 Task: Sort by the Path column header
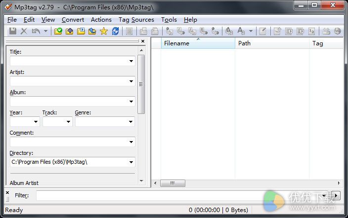[272, 43]
